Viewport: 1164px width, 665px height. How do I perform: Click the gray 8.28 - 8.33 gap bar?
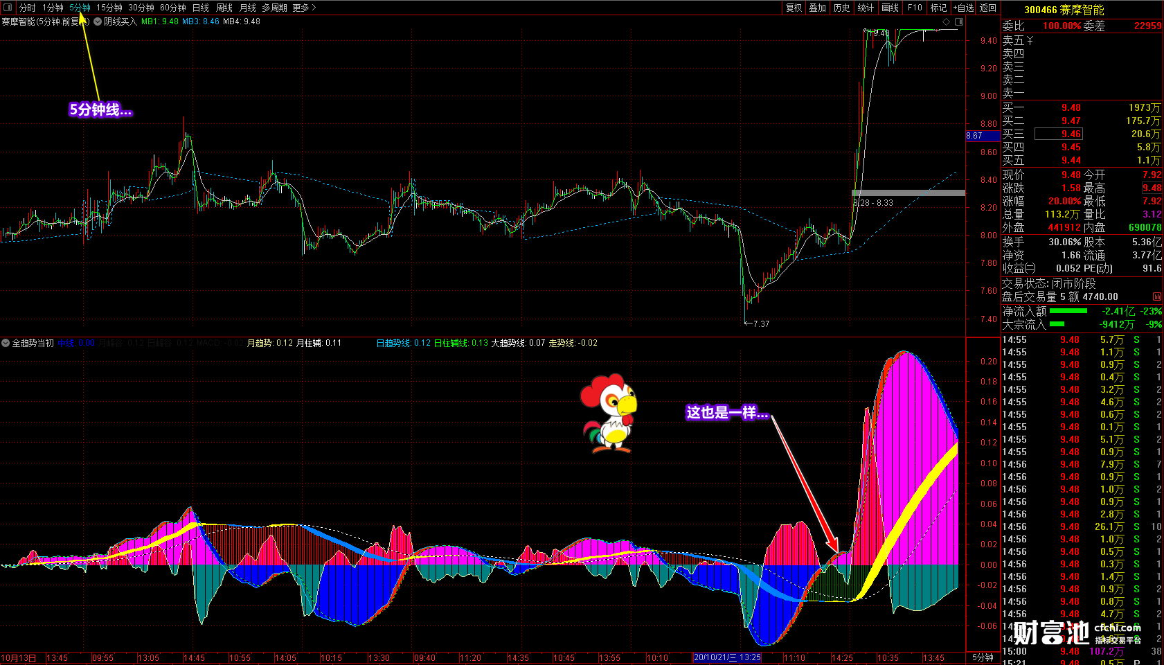[908, 193]
